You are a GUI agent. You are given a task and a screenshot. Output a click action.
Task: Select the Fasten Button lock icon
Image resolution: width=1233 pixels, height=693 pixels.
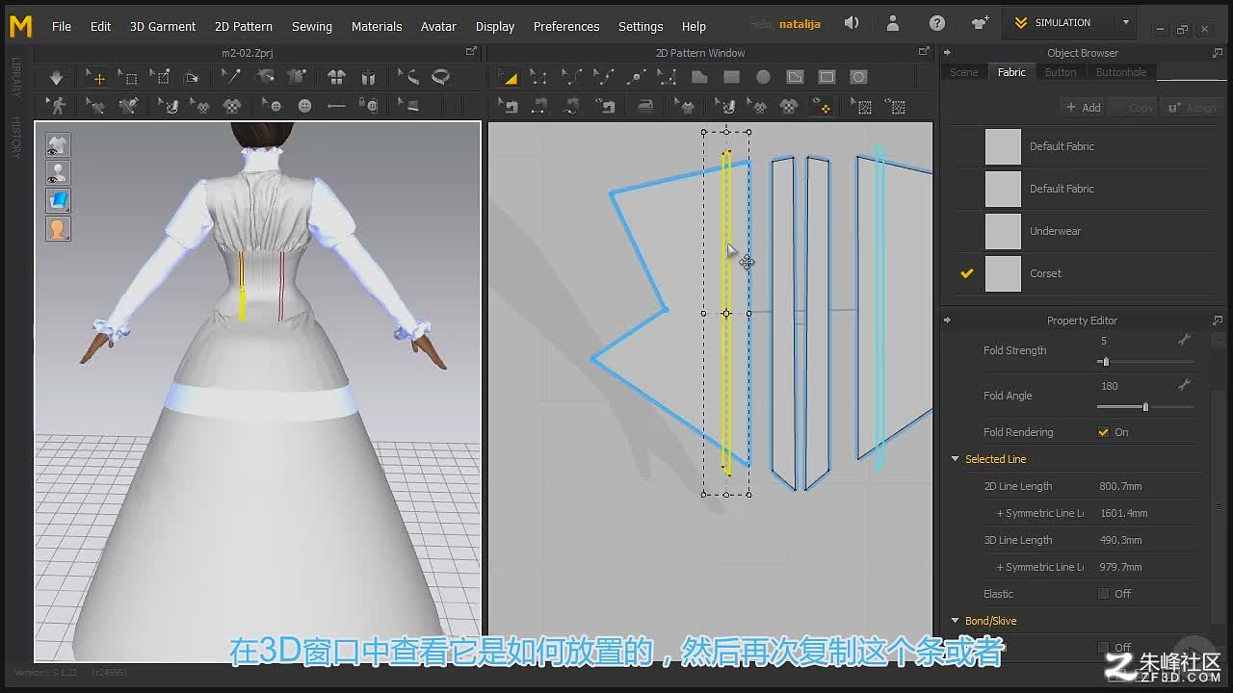(x=368, y=106)
